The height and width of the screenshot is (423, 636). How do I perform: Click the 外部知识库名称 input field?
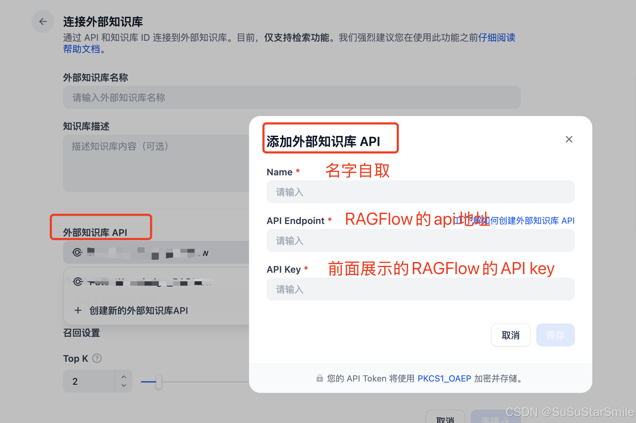[292, 97]
